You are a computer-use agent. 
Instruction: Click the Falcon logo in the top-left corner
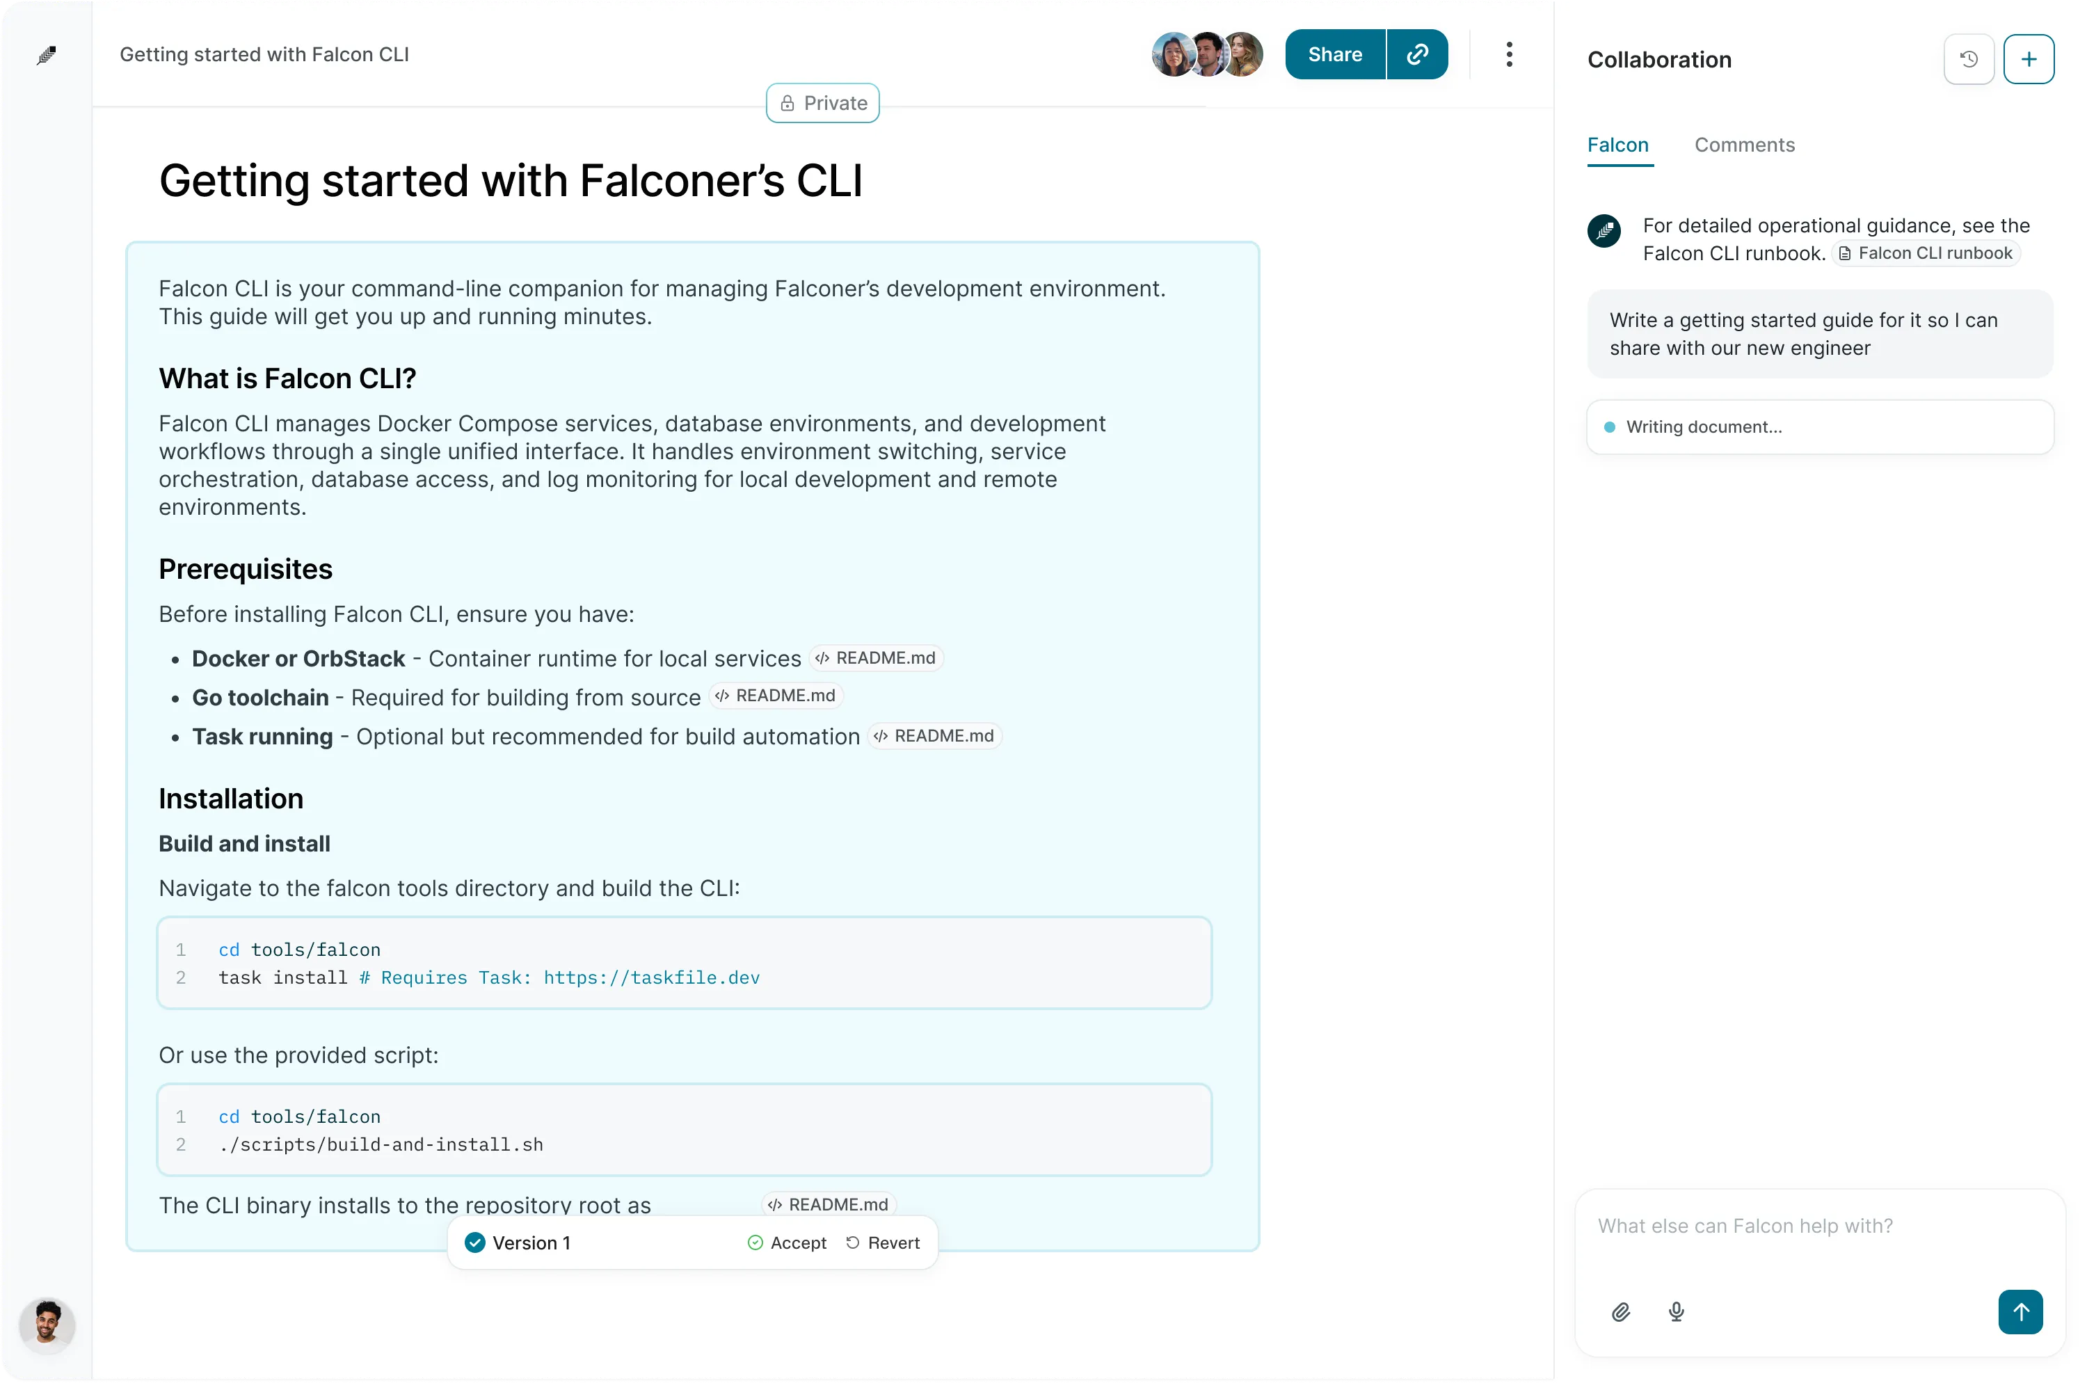tap(47, 55)
